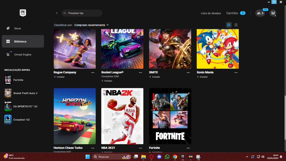Open the M profile avatar menu

[x=273, y=13]
